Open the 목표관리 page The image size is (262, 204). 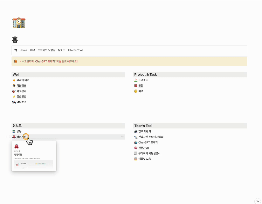tap(21, 91)
